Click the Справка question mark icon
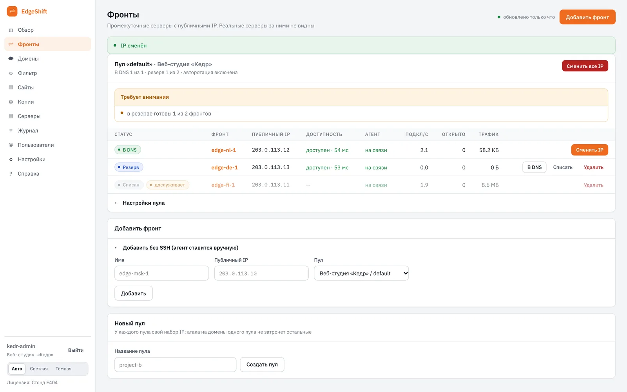Image resolution: width=627 pixels, height=392 pixels. tap(11, 174)
